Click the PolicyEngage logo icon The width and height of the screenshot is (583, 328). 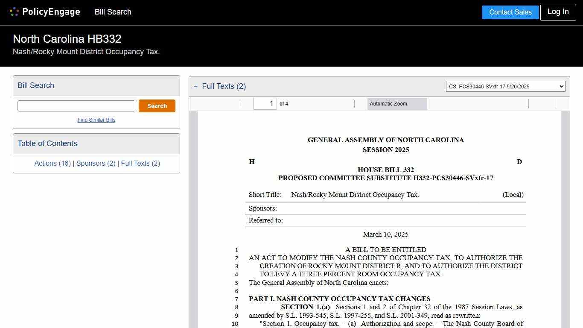(x=14, y=12)
